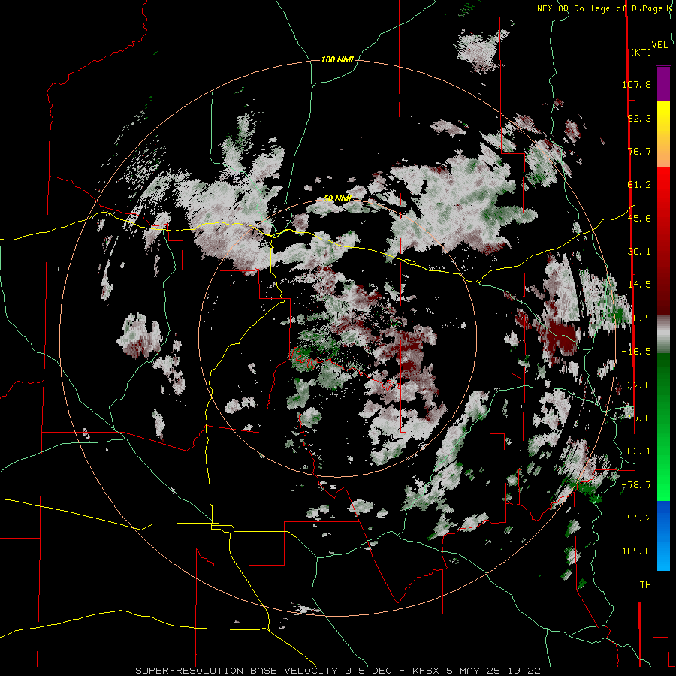Viewport: 676px width, 676px height.
Task: Click the 76.7 scale value
Action: [x=639, y=151]
